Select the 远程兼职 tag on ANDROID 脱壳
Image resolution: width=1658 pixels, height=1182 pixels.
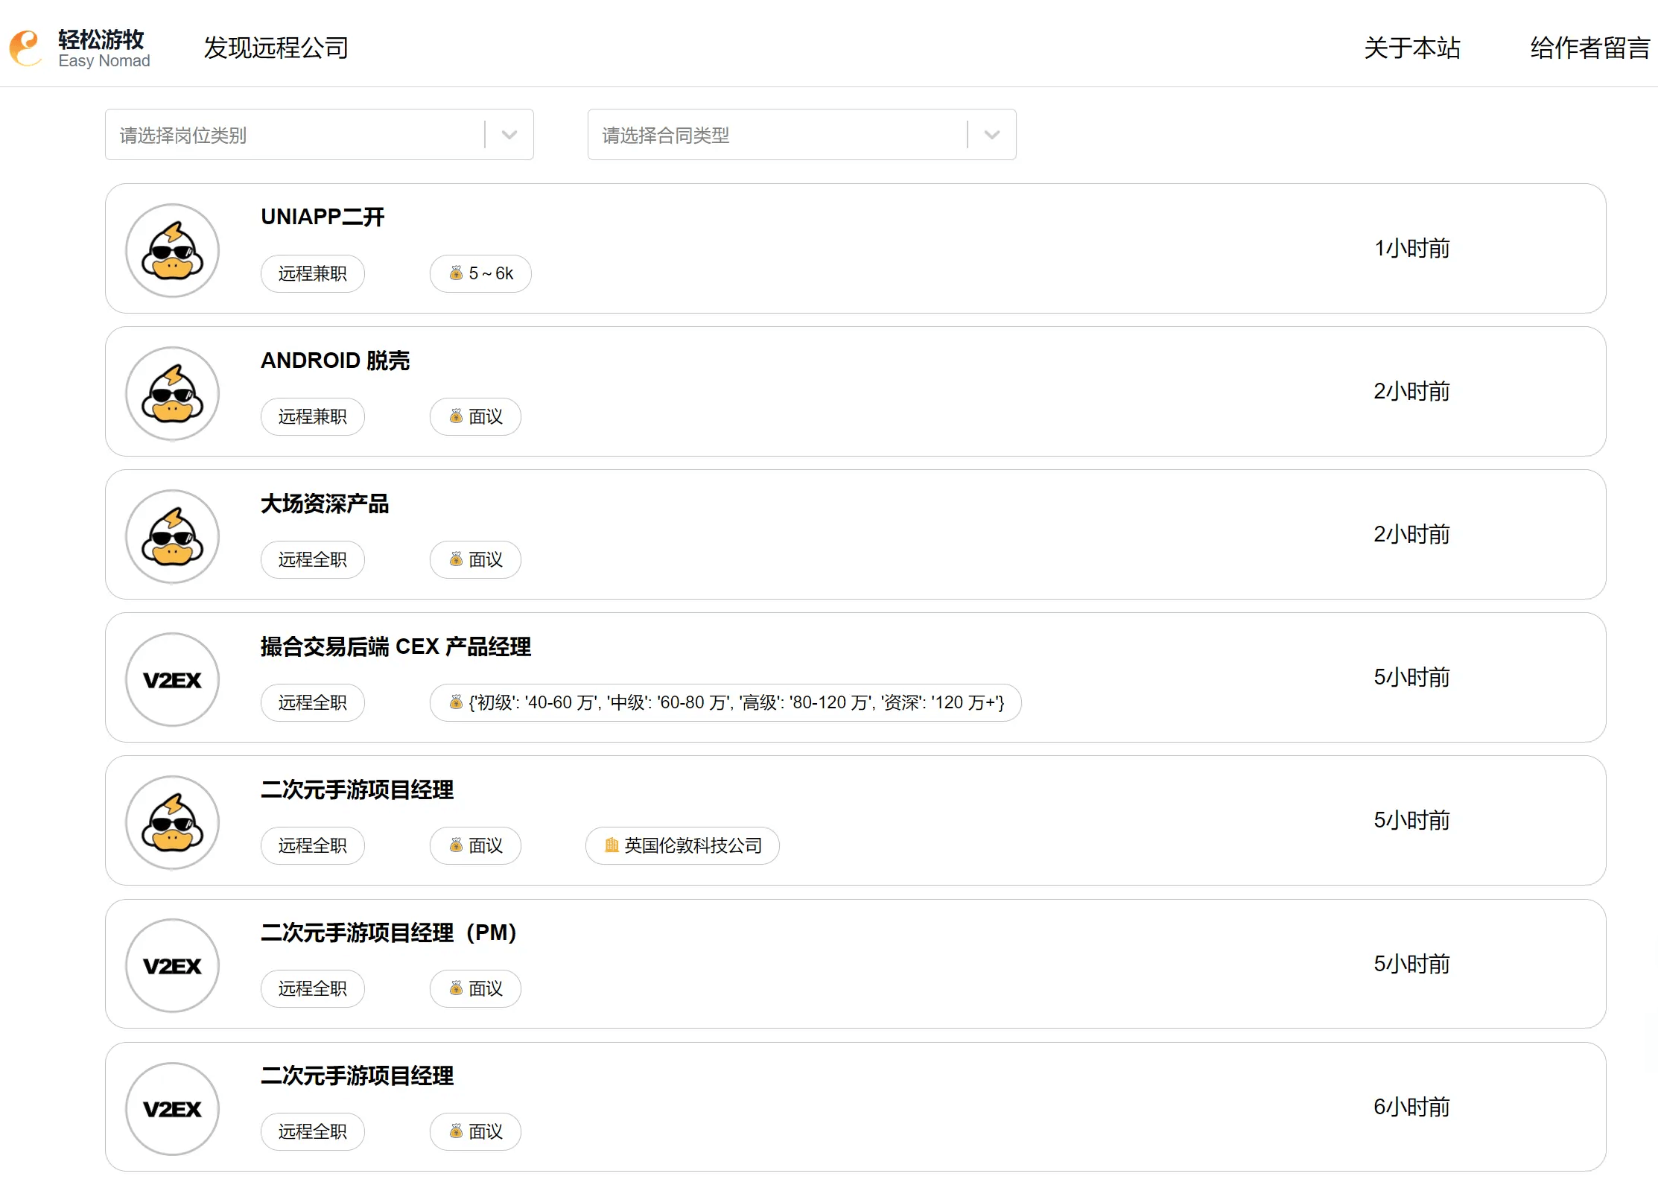coord(312,416)
